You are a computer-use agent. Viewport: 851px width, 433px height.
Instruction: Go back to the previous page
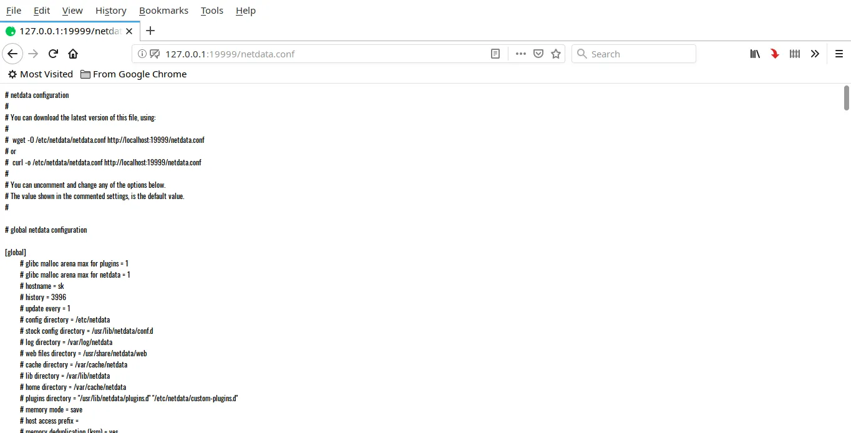(12, 54)
